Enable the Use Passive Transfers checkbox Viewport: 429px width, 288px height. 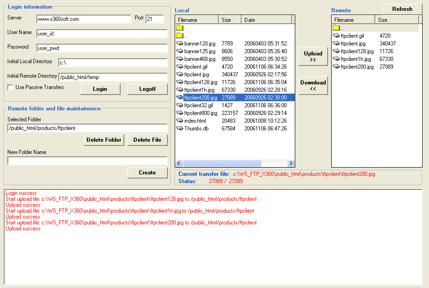coord(10,87)
